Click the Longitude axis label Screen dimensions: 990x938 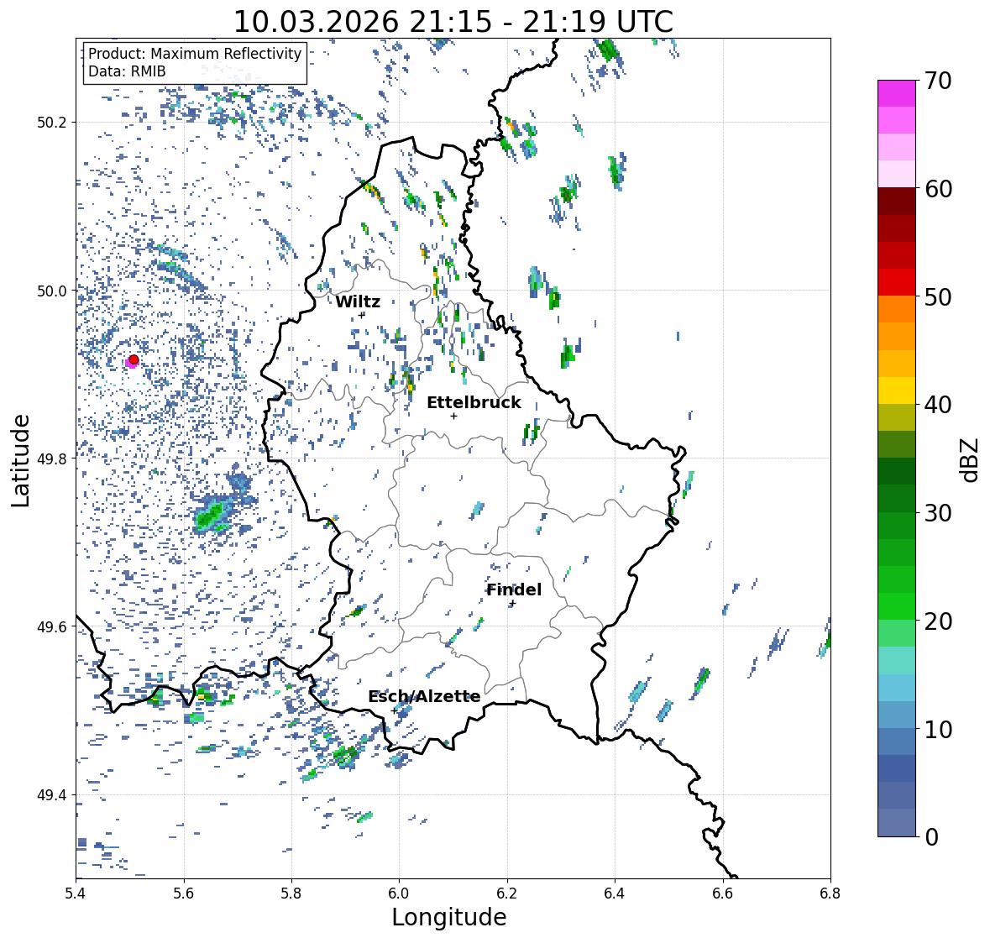point(449,917)
